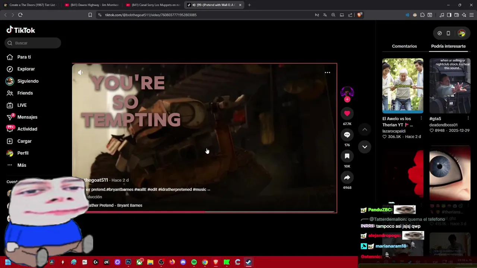
Task: Share the video using the arrow icon
Action: [x=347, y=178]
